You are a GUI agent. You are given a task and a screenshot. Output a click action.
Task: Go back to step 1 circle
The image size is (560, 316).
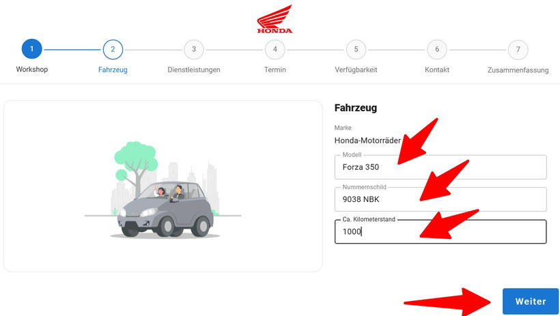click(32, 49)
